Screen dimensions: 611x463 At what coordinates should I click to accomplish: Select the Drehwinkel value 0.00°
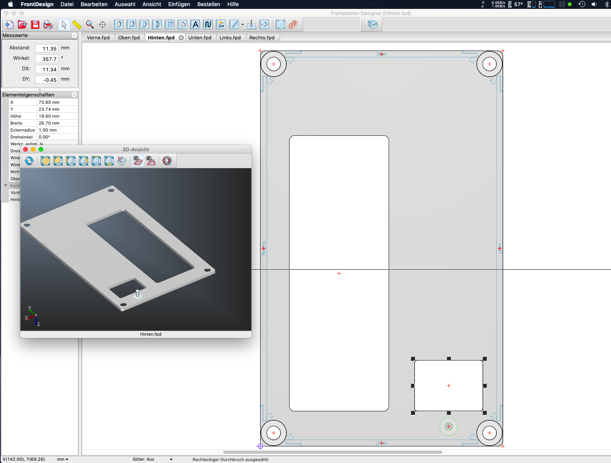(x=57, y=137)
